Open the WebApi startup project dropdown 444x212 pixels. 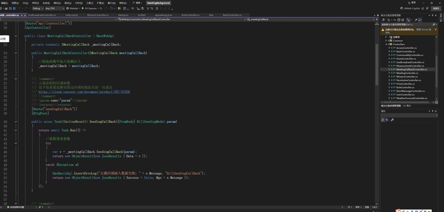pos(73,8)
